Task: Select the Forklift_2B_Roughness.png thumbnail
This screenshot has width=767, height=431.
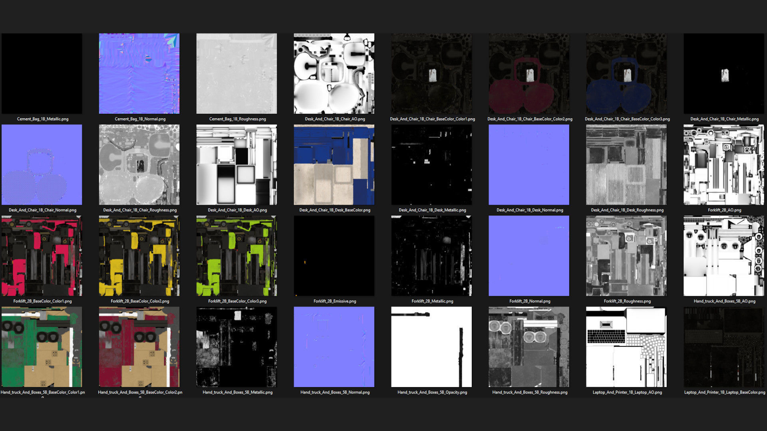Action: click(626, 256)
